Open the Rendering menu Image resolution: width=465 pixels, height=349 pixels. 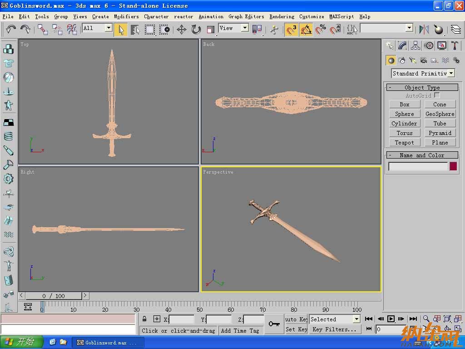point(282,17)
